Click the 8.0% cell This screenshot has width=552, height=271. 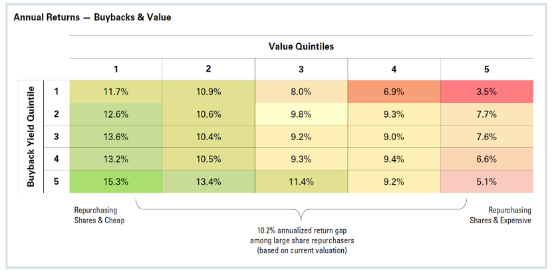point(301,92)
